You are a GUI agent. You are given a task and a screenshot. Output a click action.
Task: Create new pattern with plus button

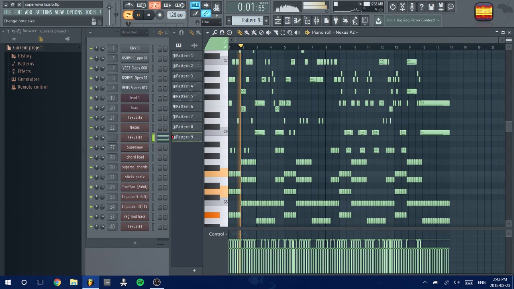coord(194,270)
